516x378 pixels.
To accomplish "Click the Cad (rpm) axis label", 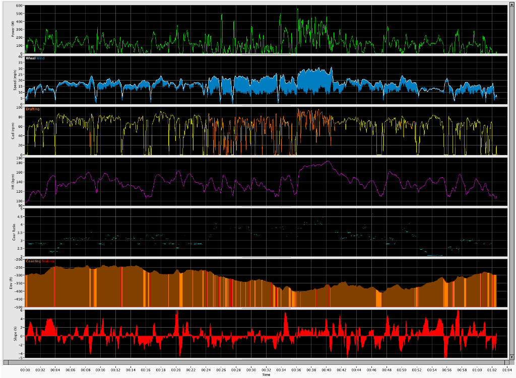I will coord(13,131).
